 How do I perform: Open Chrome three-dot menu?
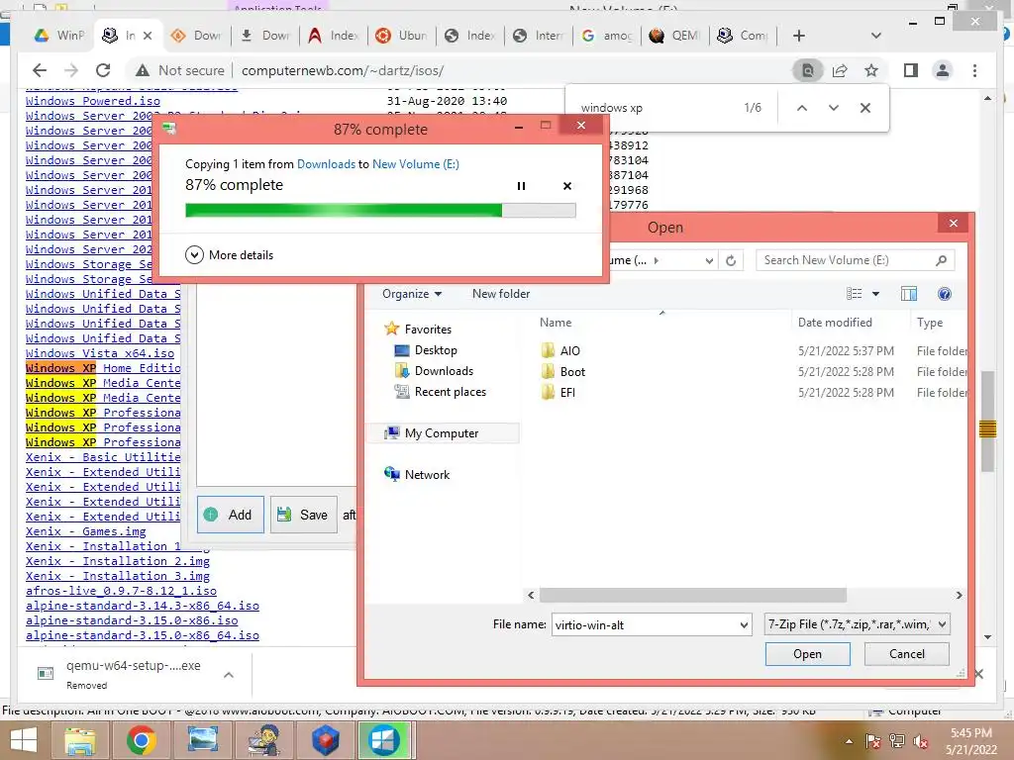[974, 70]
